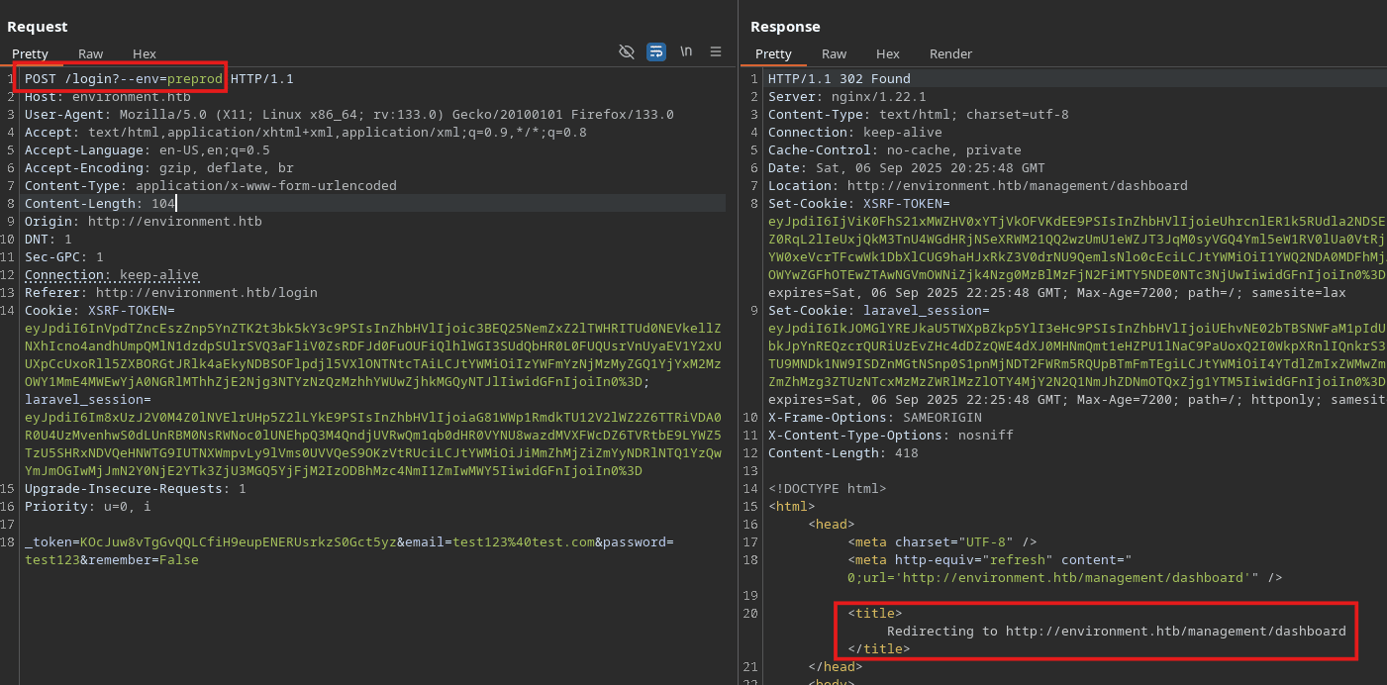Toggle the blue word wrap icon
The width and height of the screenshot is (1387, 685).
(x=656, y=51)
